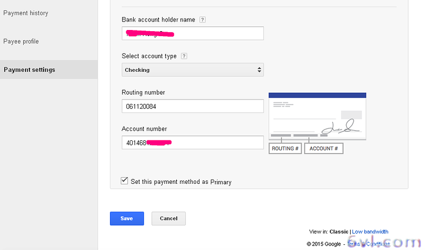
Task: Open the Terms & Conditions footer link
Action: (x=368, y=244)
